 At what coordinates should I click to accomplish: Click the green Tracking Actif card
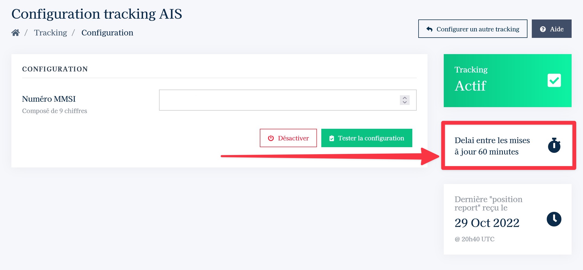(508, 81)
